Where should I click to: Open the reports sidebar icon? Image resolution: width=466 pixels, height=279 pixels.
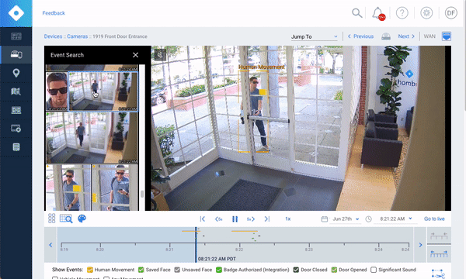point(16,146)
